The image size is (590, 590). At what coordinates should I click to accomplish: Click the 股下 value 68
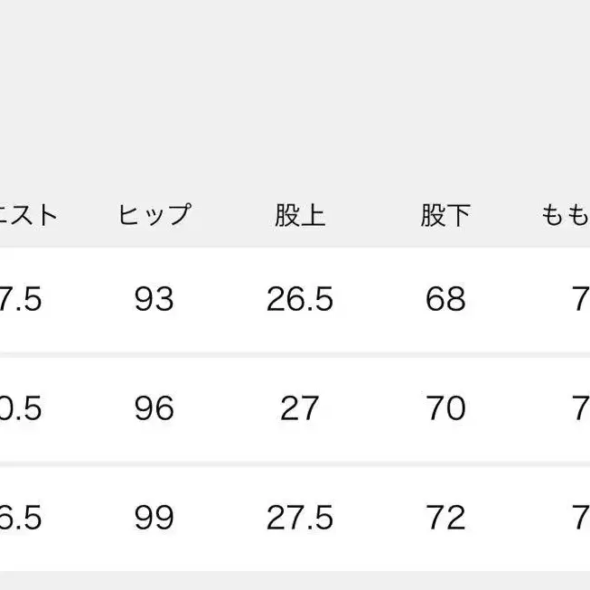445,299
